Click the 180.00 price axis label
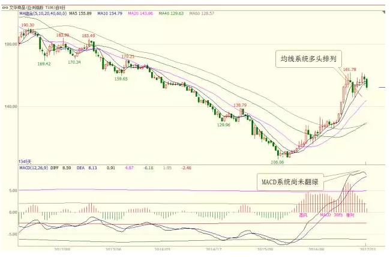390x257 pixels. pyautogui.click(x=11, y=44)
